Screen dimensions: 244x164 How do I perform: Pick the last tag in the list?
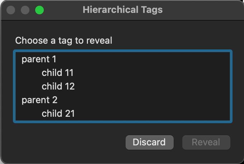tap(58, 114)
